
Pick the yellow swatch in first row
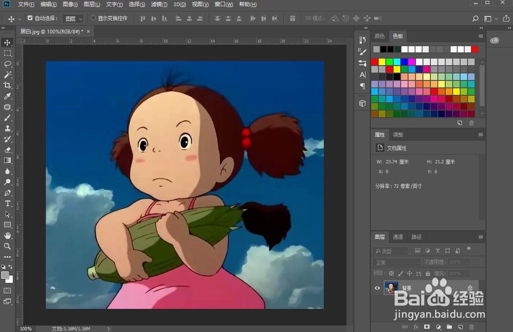[382, 62]
